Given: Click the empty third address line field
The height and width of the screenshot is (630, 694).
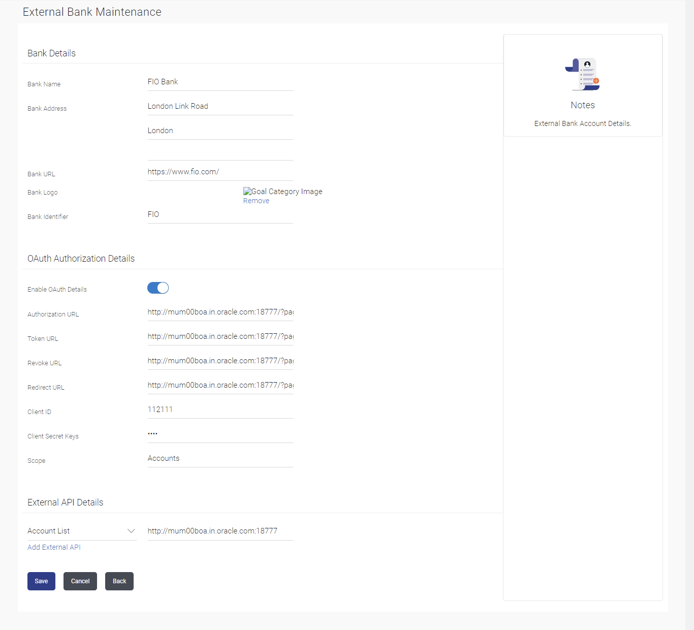Looking at the screenshot, I should tap(220, 152).
